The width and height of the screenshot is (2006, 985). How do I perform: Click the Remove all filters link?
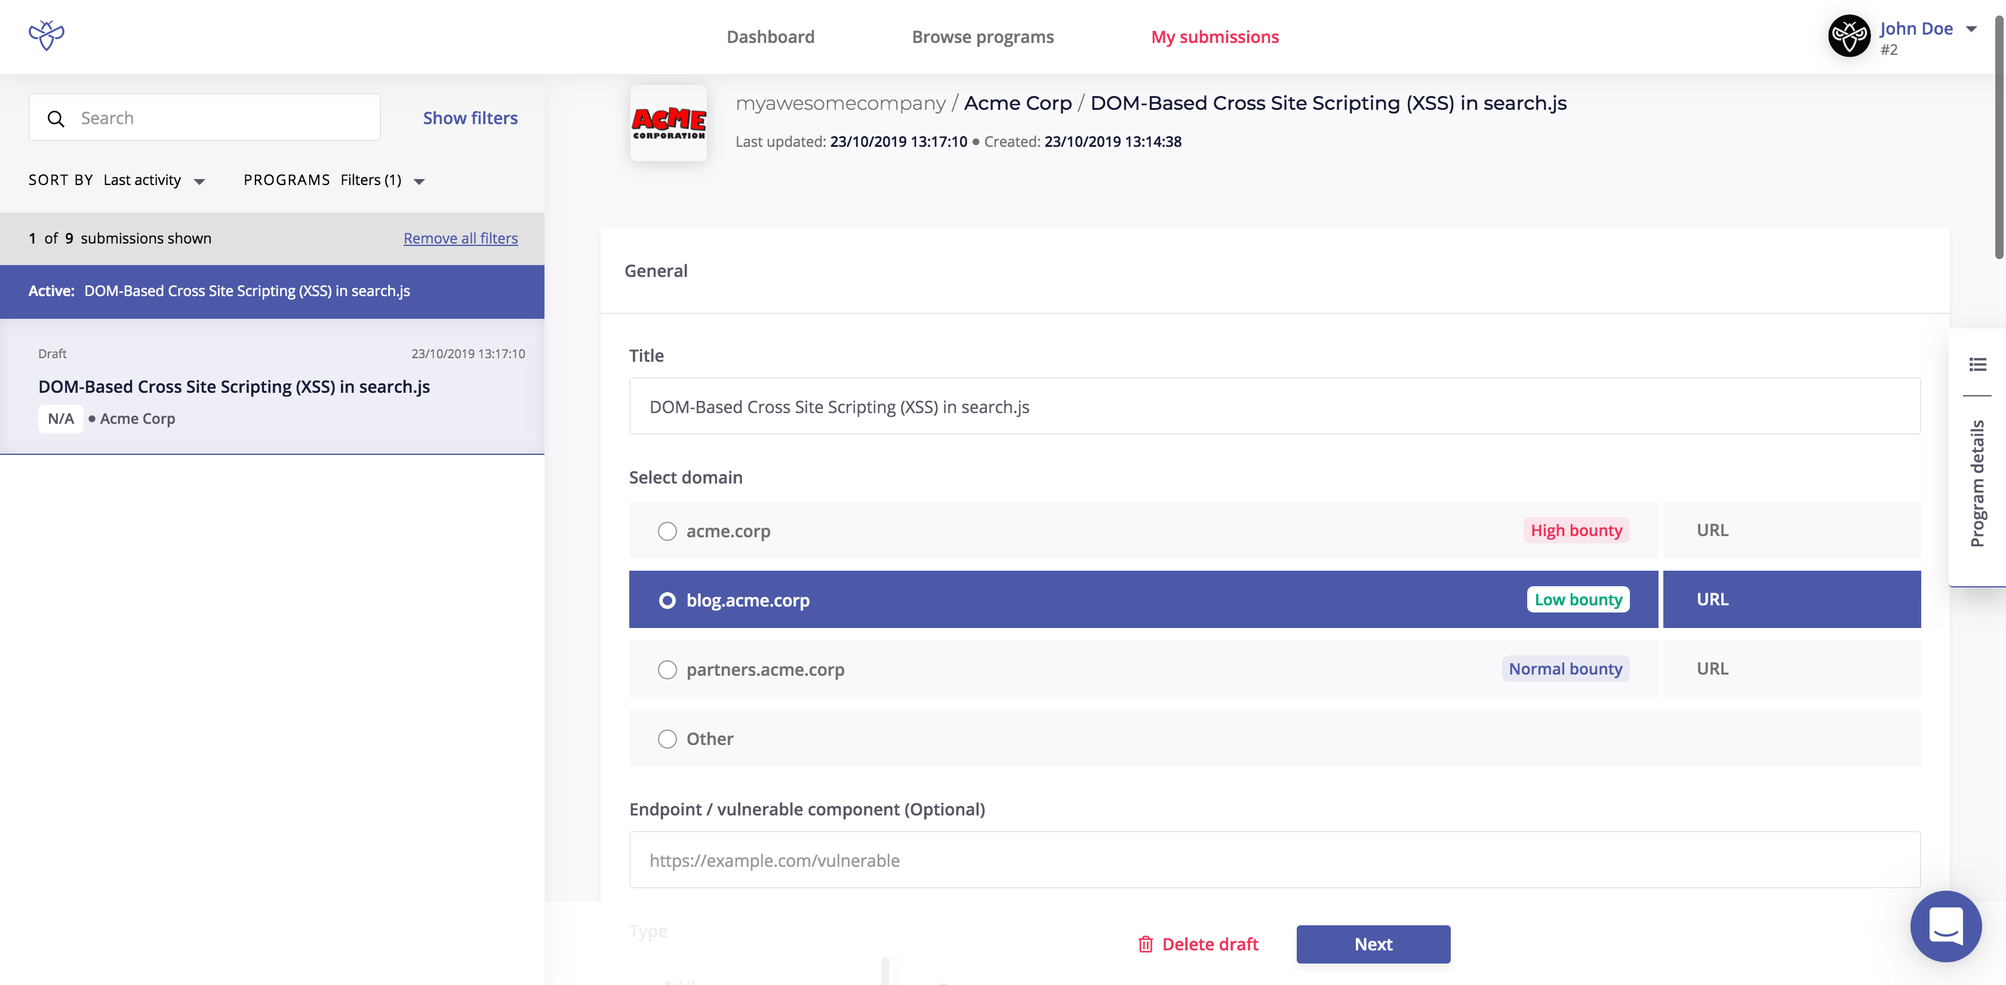460,238
